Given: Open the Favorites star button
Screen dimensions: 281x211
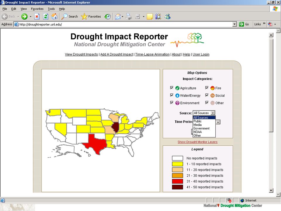Looking at the screenshot, I should tap(91, 17).
